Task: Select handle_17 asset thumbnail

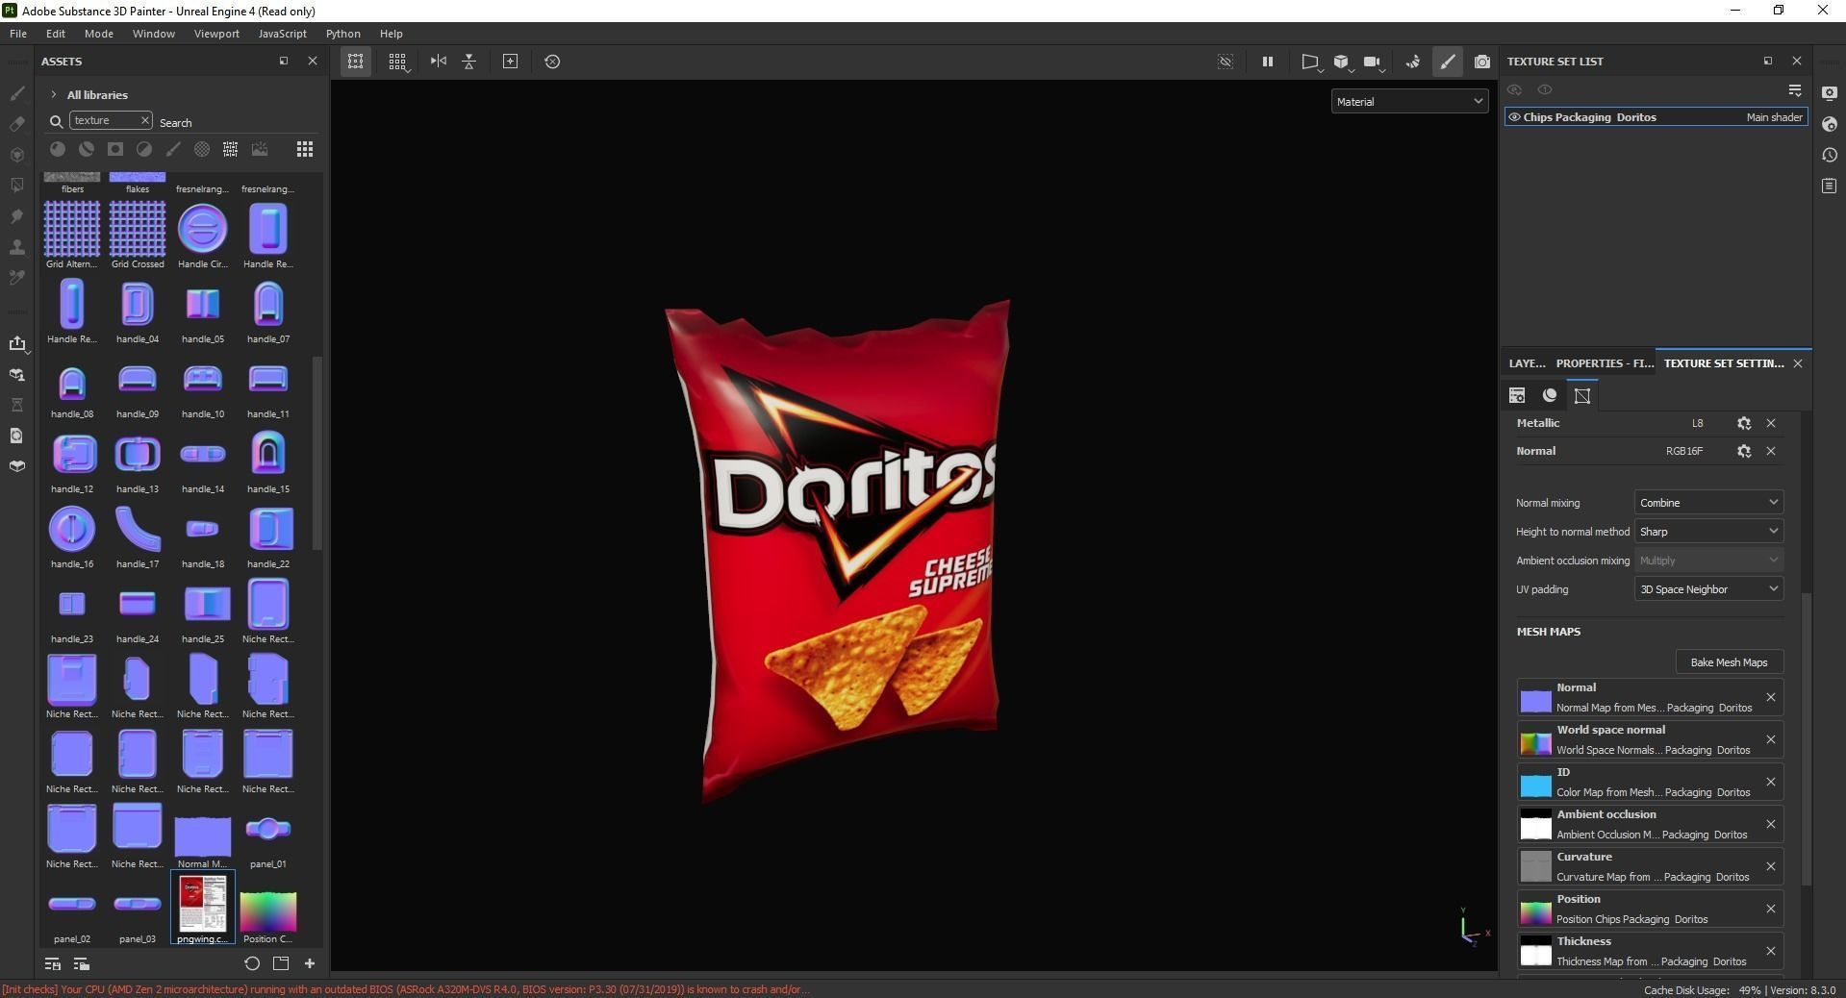Action: click(138, 530)
